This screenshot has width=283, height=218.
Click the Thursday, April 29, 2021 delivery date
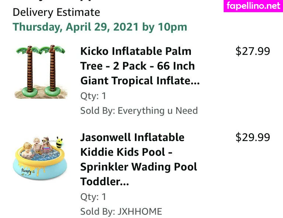click(x=100, y=27)
